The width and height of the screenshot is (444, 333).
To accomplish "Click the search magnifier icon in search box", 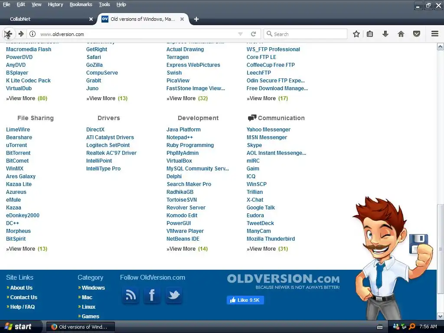I will pos(269,34).
